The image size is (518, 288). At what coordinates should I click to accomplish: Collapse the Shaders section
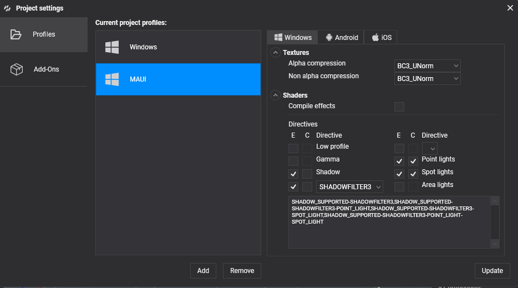pos(276,95)
